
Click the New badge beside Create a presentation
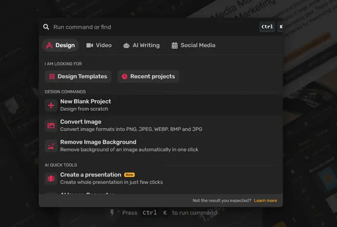pos(130,175)
